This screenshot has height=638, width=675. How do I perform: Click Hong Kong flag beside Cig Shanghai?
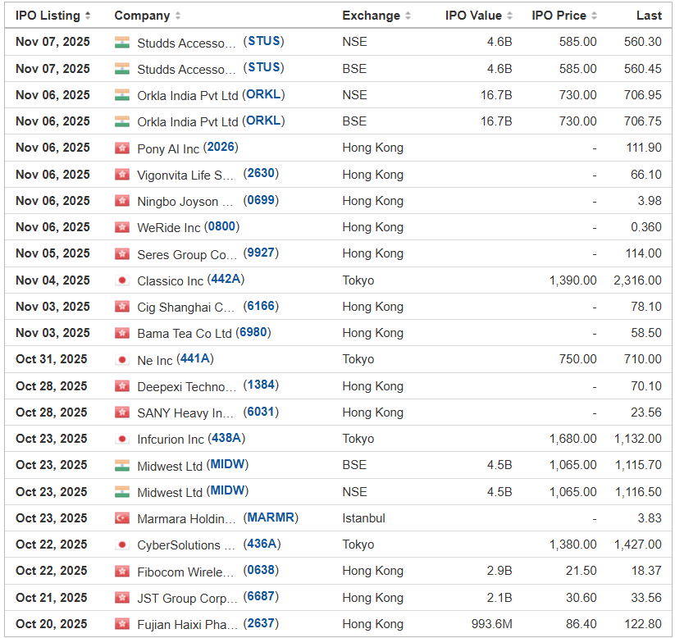pos(122,307)
